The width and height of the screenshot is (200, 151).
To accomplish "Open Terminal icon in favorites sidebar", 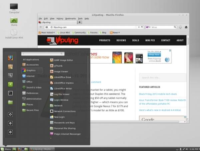I will [x=10, y=93].
